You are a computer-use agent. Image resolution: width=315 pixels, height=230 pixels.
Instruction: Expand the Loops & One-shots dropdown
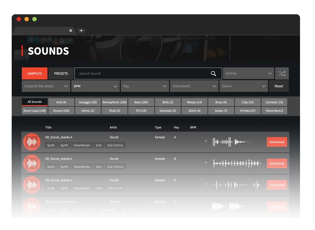point(46,86)
